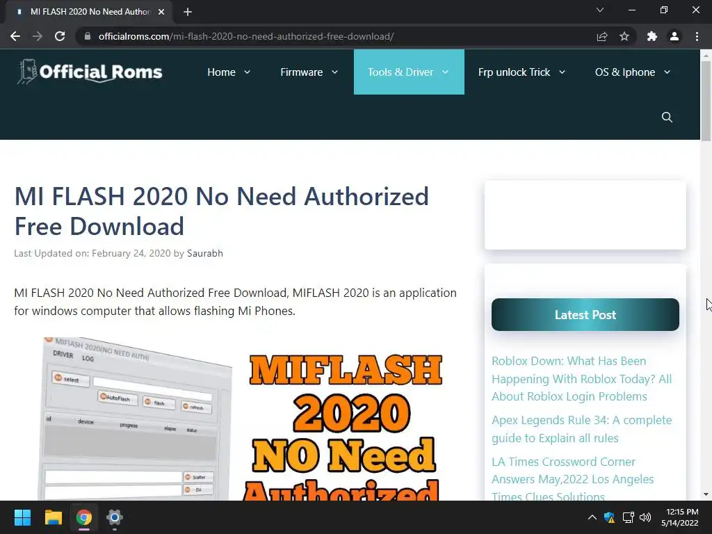Click the scrollbar down arrow
712x534 pixels.
pos(706,494)
